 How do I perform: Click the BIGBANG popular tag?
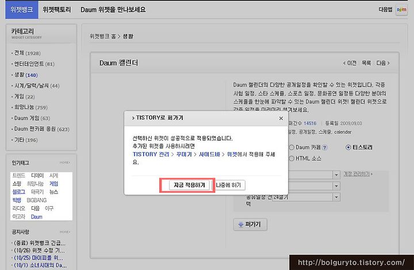point(37,200)
